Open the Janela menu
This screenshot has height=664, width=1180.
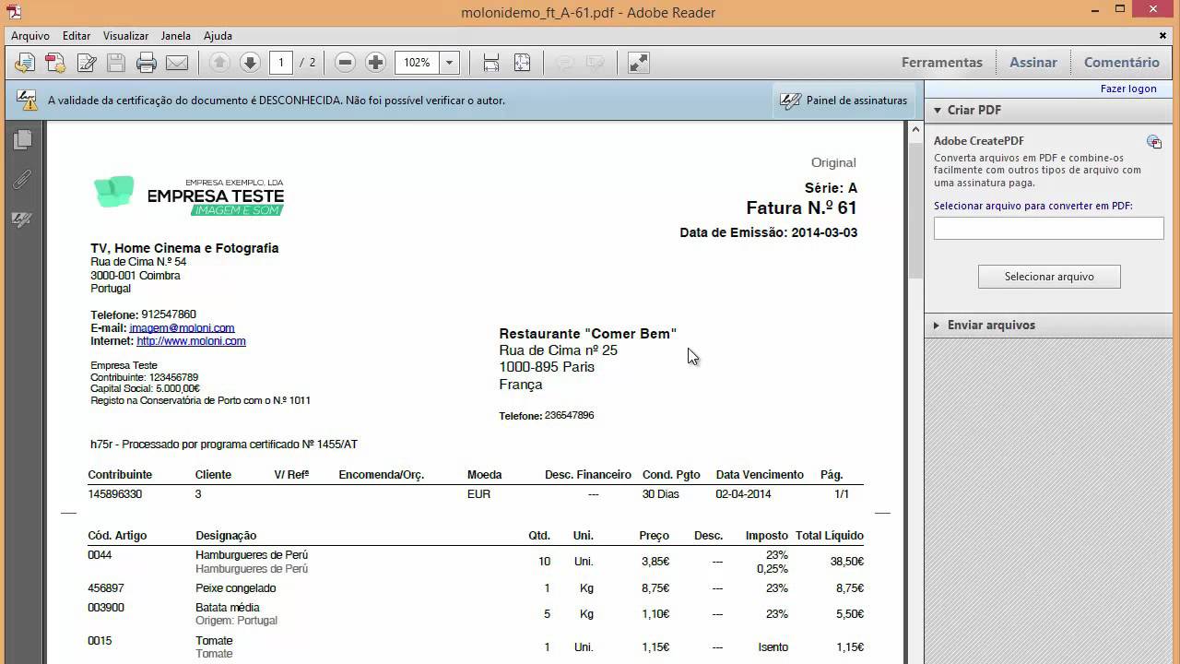pos(175,36)
